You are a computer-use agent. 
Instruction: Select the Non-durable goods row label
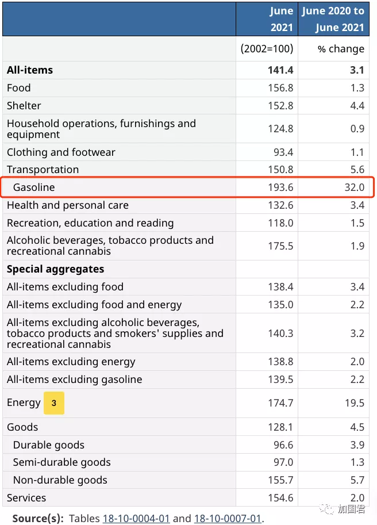(60, 480)
